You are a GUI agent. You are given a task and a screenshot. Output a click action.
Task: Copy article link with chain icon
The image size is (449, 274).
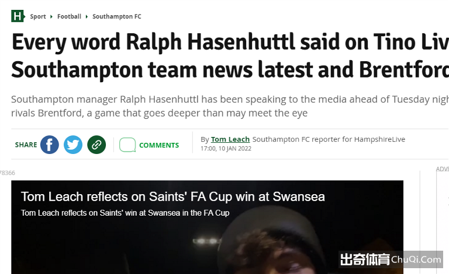[x=96, y=145]
